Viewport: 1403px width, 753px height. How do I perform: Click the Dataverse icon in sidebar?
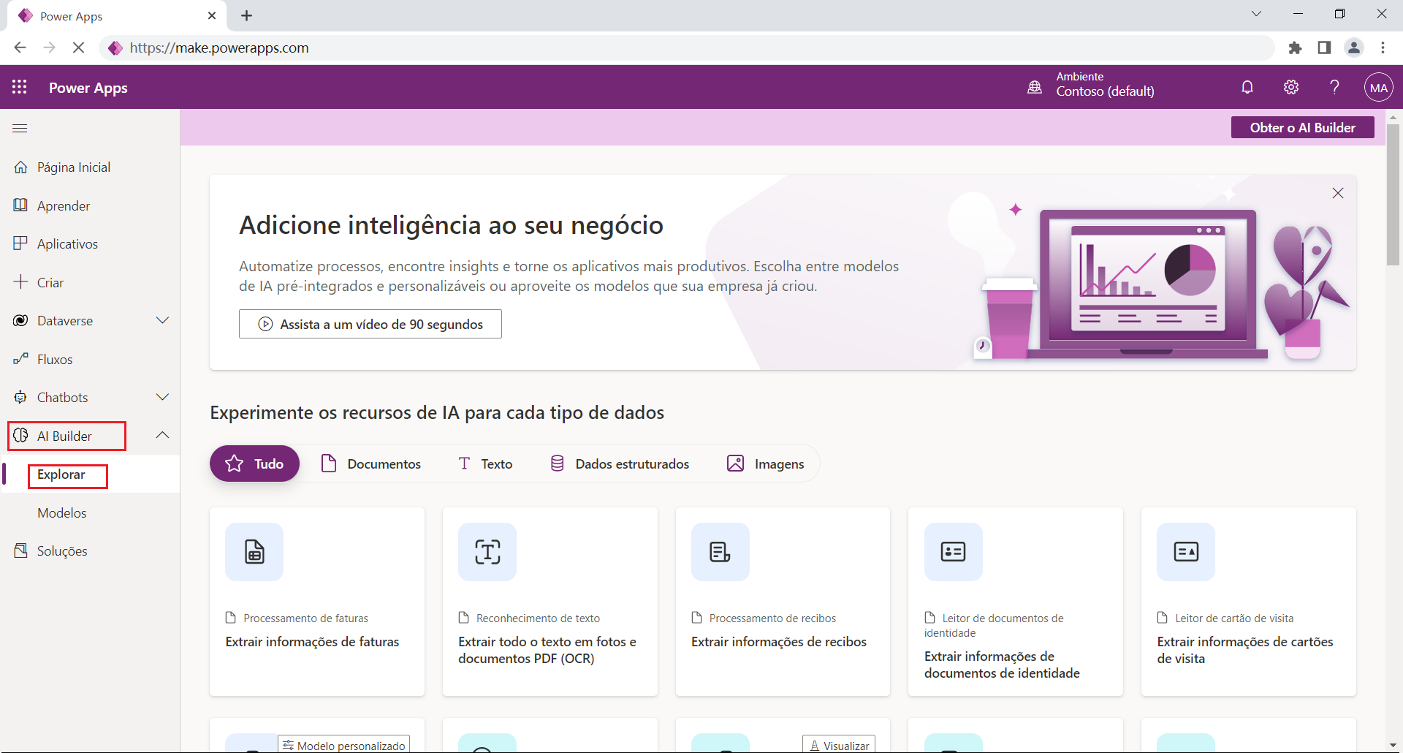[x=20, y=320]
